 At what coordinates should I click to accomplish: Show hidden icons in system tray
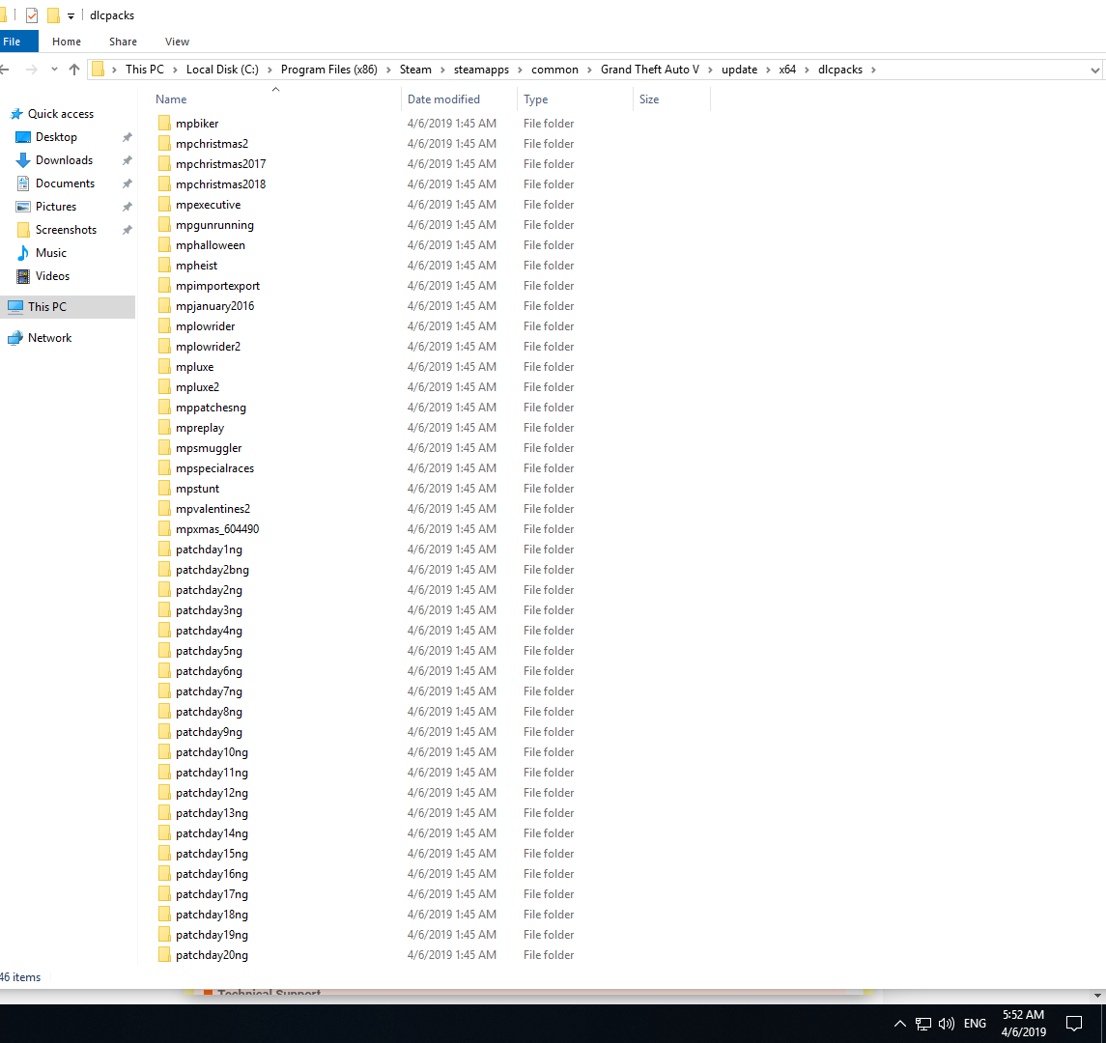tap(900, 1024)
